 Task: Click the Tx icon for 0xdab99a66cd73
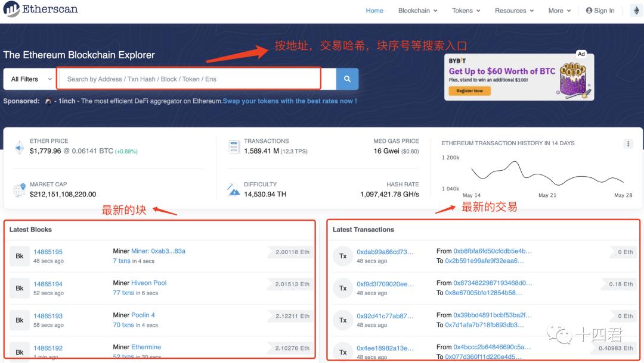click(343, 256)
